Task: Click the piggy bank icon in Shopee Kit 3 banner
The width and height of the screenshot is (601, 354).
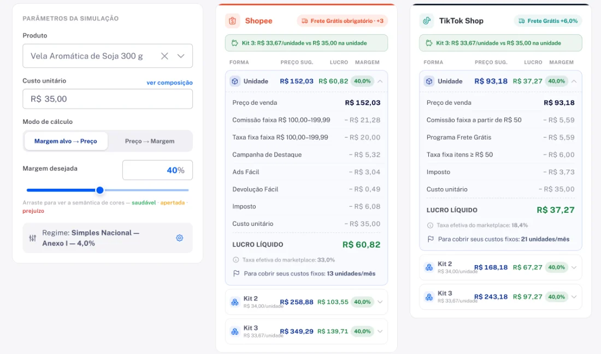Action: pos(234,43)
